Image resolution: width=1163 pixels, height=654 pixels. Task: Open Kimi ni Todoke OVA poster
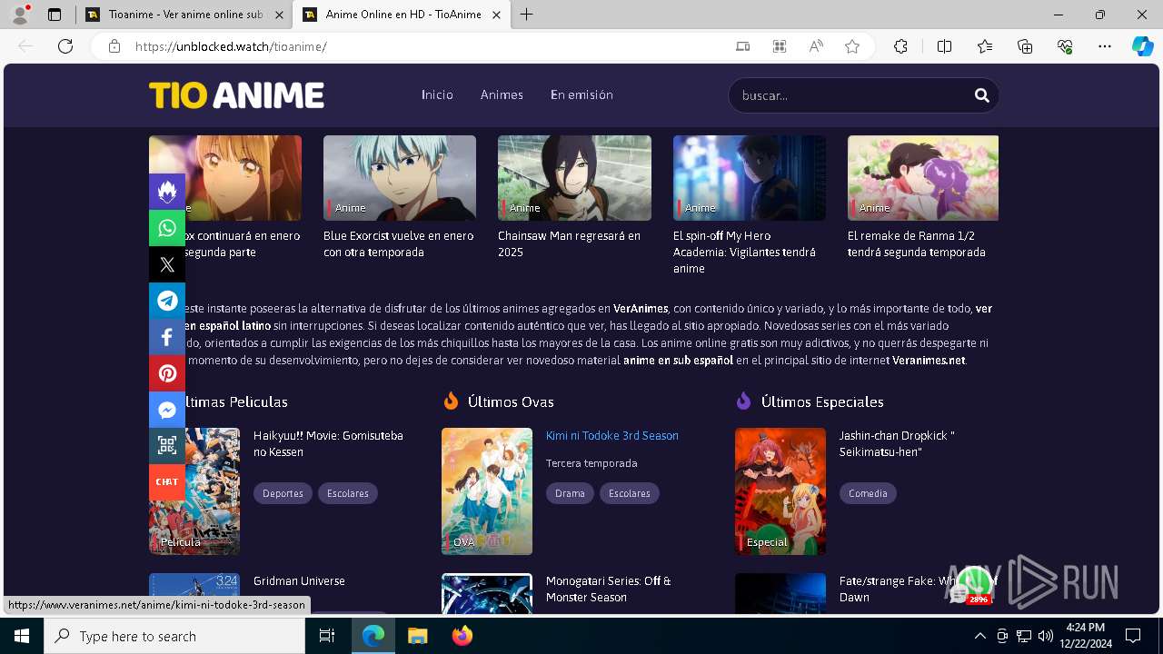(487, 491)
